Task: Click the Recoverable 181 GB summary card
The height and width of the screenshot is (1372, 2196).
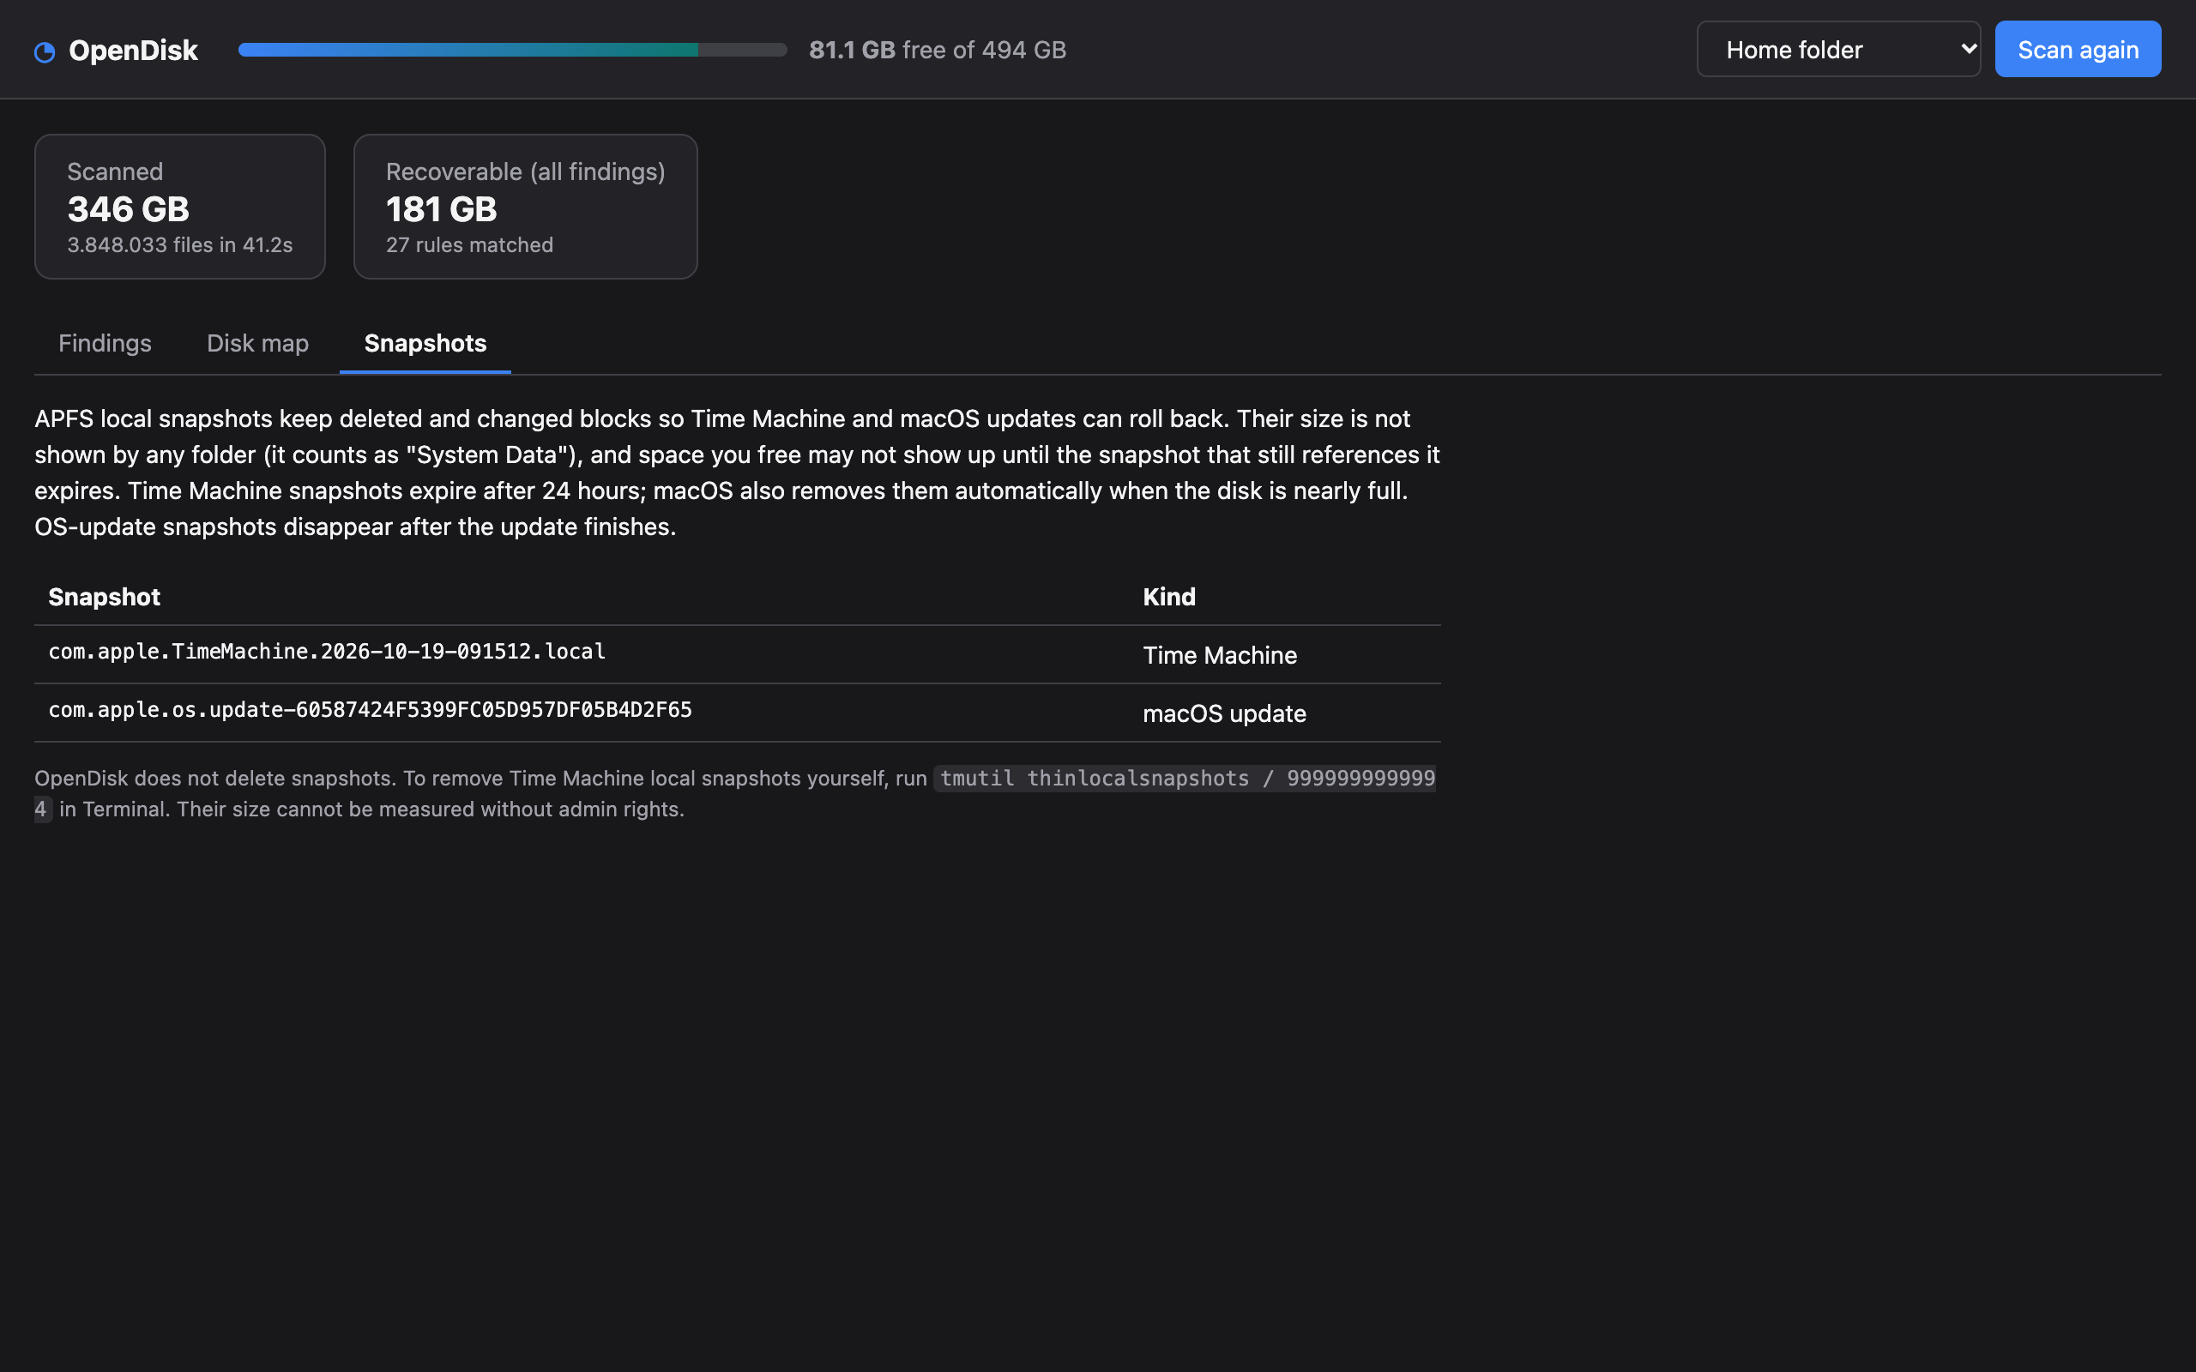Action: 525,207
